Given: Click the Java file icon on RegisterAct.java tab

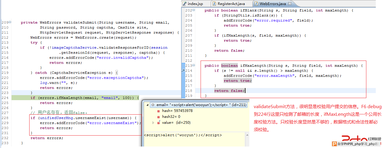Looking at the screenshot, I should coord(214,4).
